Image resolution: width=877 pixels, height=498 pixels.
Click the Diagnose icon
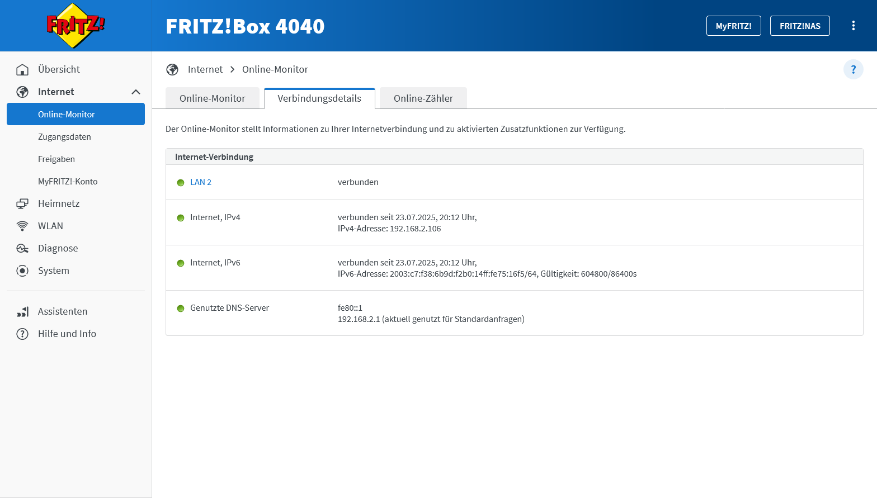(22, 248)
